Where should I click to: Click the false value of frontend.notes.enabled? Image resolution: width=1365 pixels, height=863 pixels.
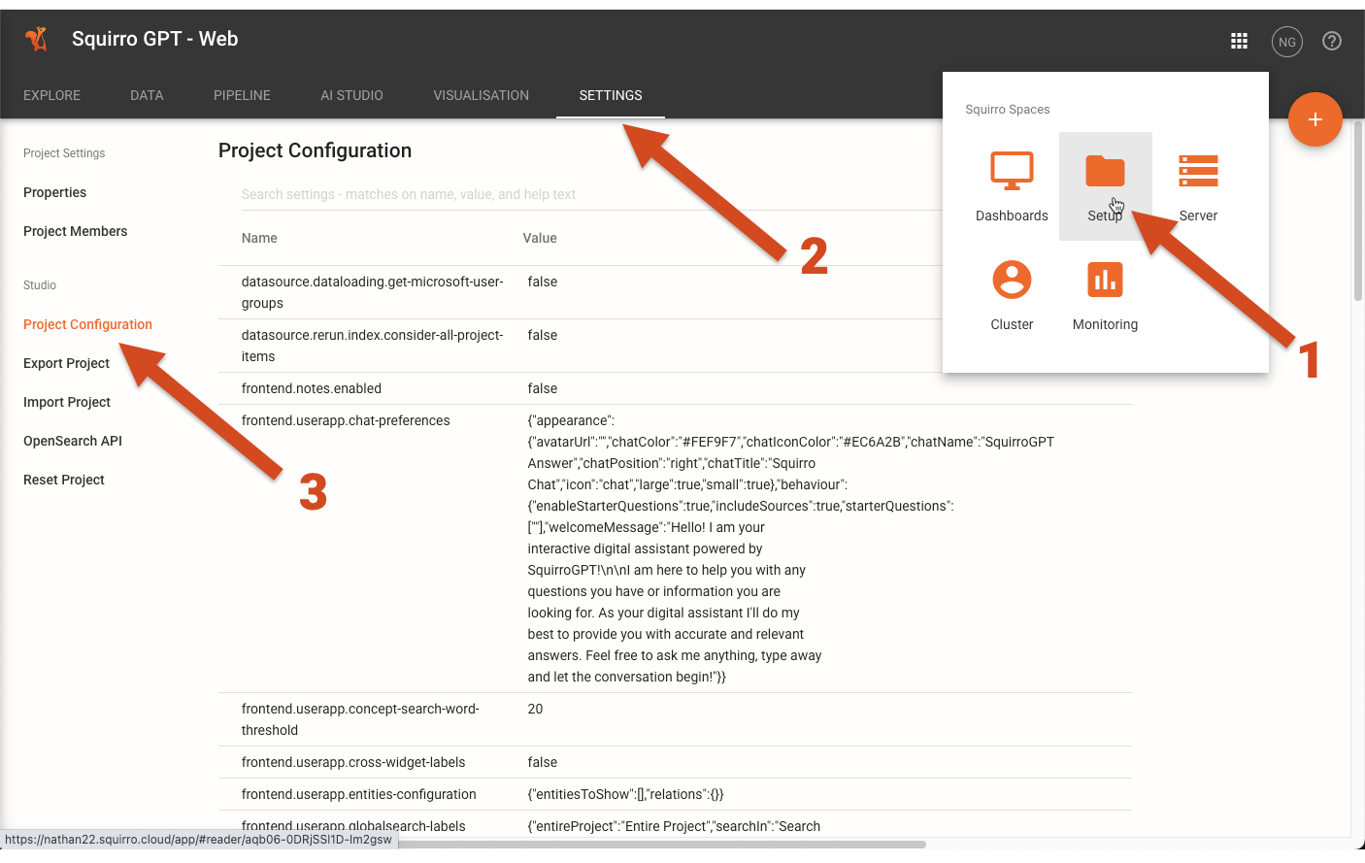[x=543, y=388]
